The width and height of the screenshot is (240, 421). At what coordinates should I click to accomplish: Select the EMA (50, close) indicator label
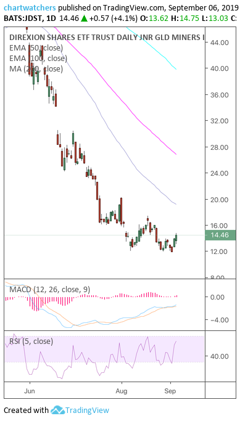pos(36,48)
